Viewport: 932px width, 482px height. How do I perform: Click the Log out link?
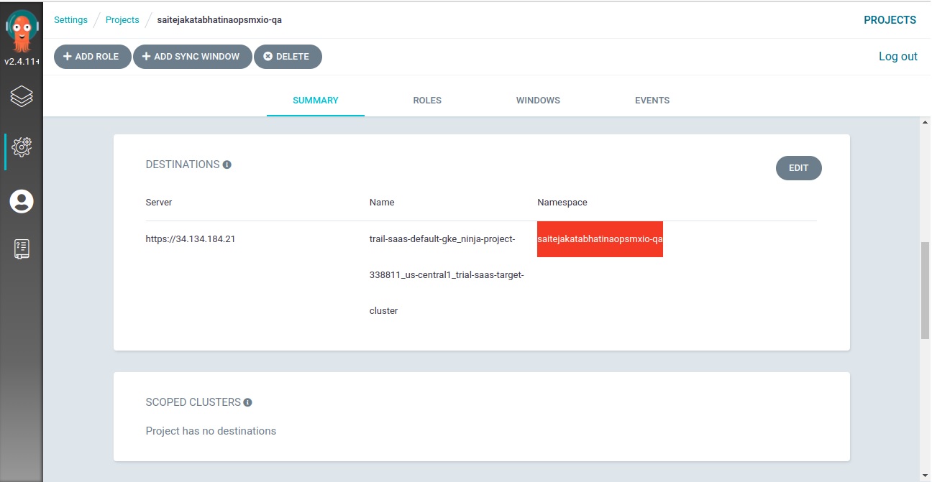(x=897, y=57)
